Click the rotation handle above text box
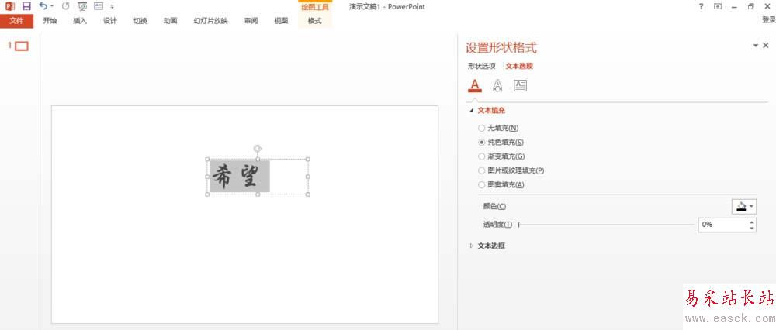This screenshot has height=330, width=776. [x=258, y=148]
